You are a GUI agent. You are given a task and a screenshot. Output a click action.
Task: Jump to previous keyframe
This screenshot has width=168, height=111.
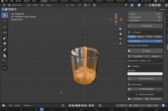click(x=73, y=105)
